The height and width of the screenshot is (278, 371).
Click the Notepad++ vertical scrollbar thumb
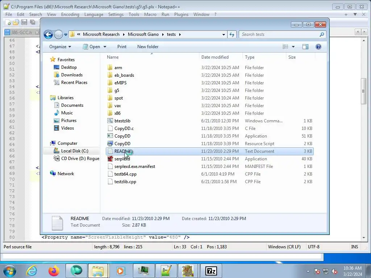[364, 91]
